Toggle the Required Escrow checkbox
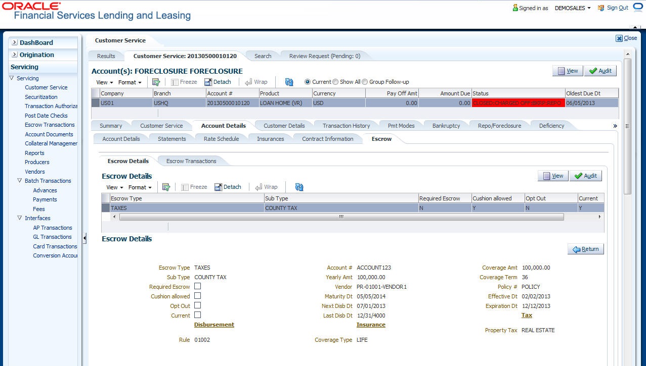Image resolution: width=646 pixels, height=366 pixels. pyautogui.click(x=198, y=286)
